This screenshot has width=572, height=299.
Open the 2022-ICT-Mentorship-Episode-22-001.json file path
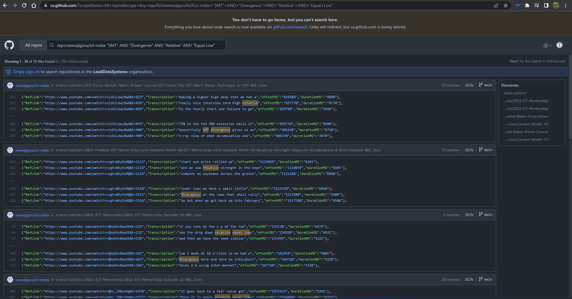click(128, 280)
